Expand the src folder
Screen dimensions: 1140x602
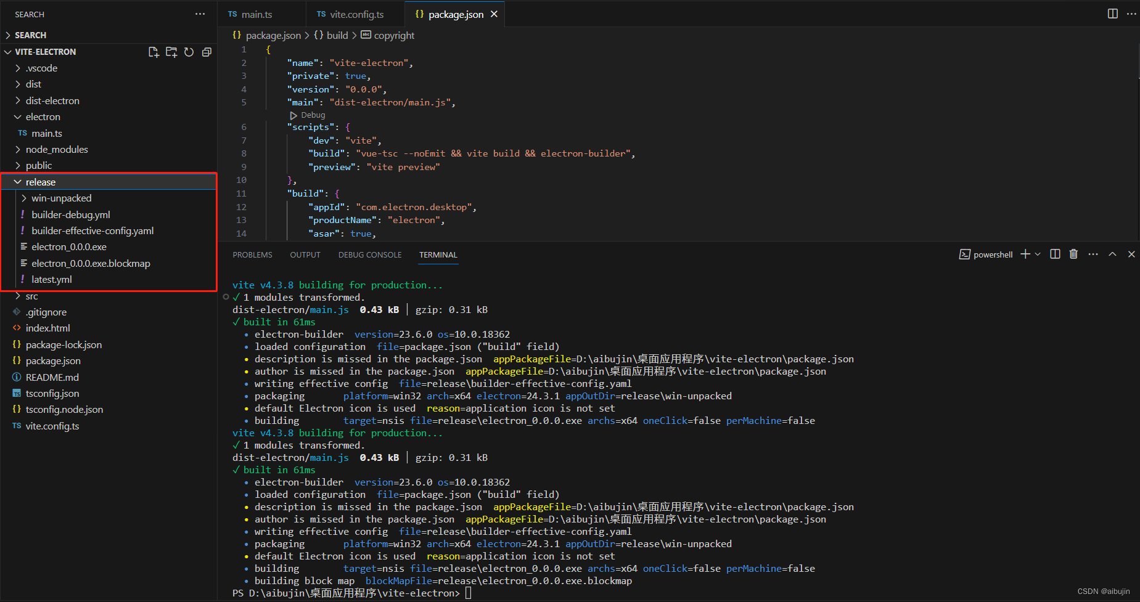point(109,296)
